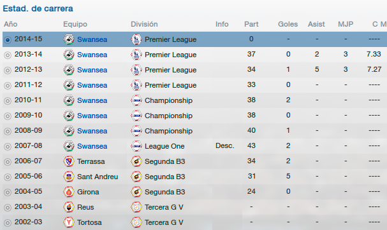Click League One logo in 2007-08 row
The width and height of the screenshot is (387, 230).
click(136, 146)
